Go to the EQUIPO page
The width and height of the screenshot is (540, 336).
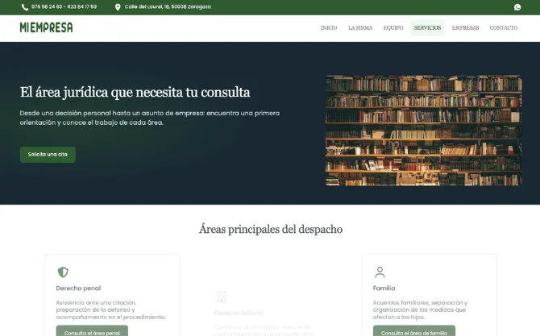pyautogui.click(x=393, y=28)
